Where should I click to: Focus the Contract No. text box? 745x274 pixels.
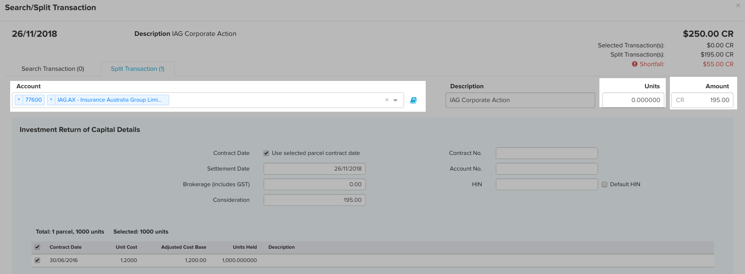click(546, 153)
